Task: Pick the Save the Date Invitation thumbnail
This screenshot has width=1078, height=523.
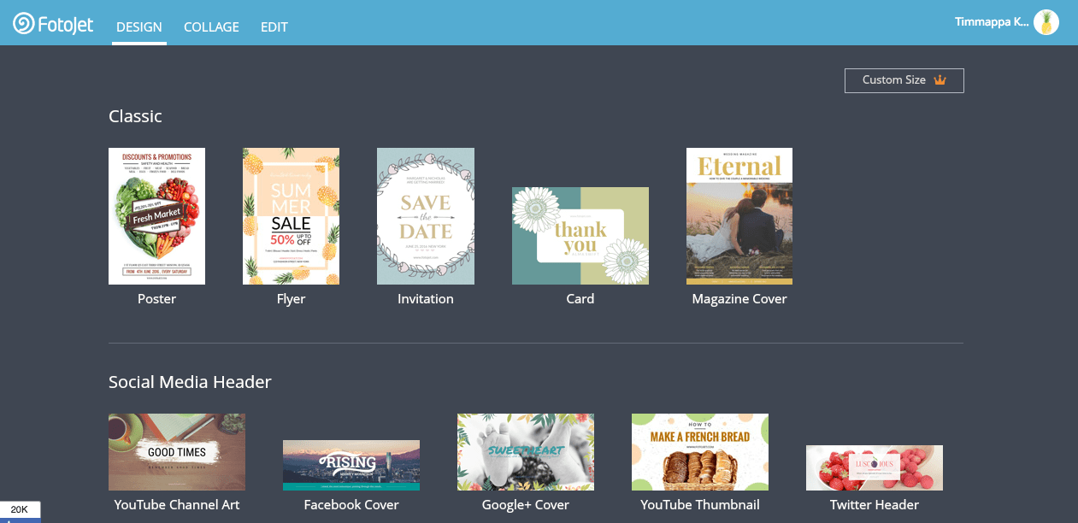Action: 425,216
